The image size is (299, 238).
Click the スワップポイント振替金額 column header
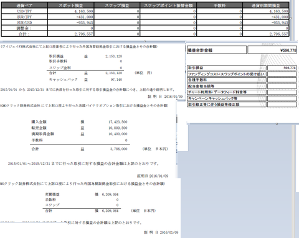[168, 6]
